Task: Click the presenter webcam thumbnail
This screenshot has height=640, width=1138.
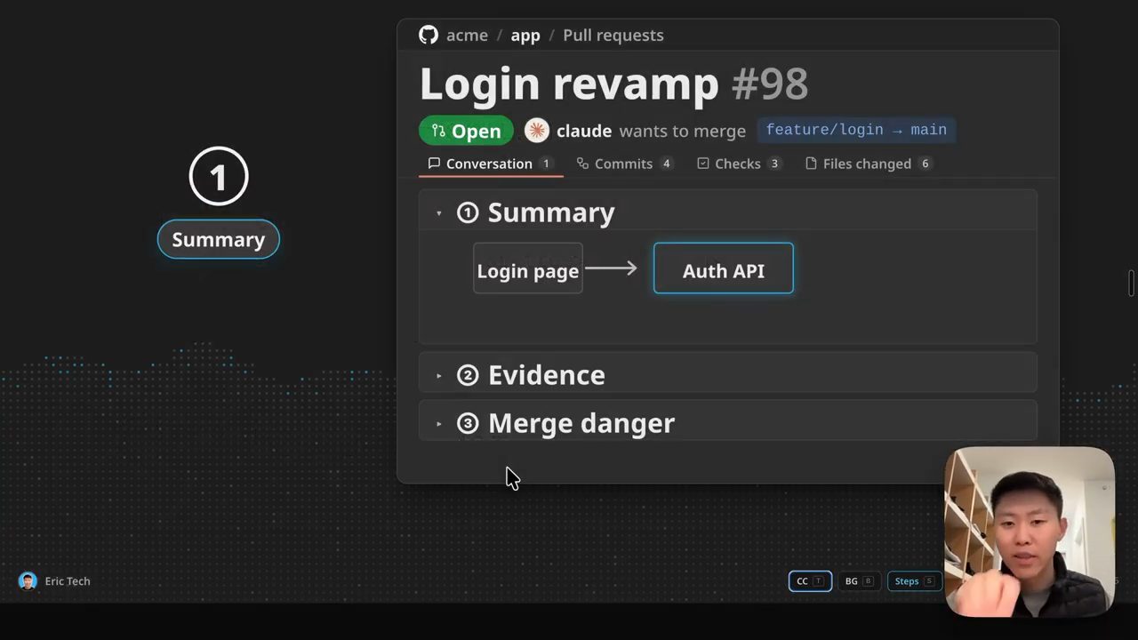Action: click(x=1030, y=532)
